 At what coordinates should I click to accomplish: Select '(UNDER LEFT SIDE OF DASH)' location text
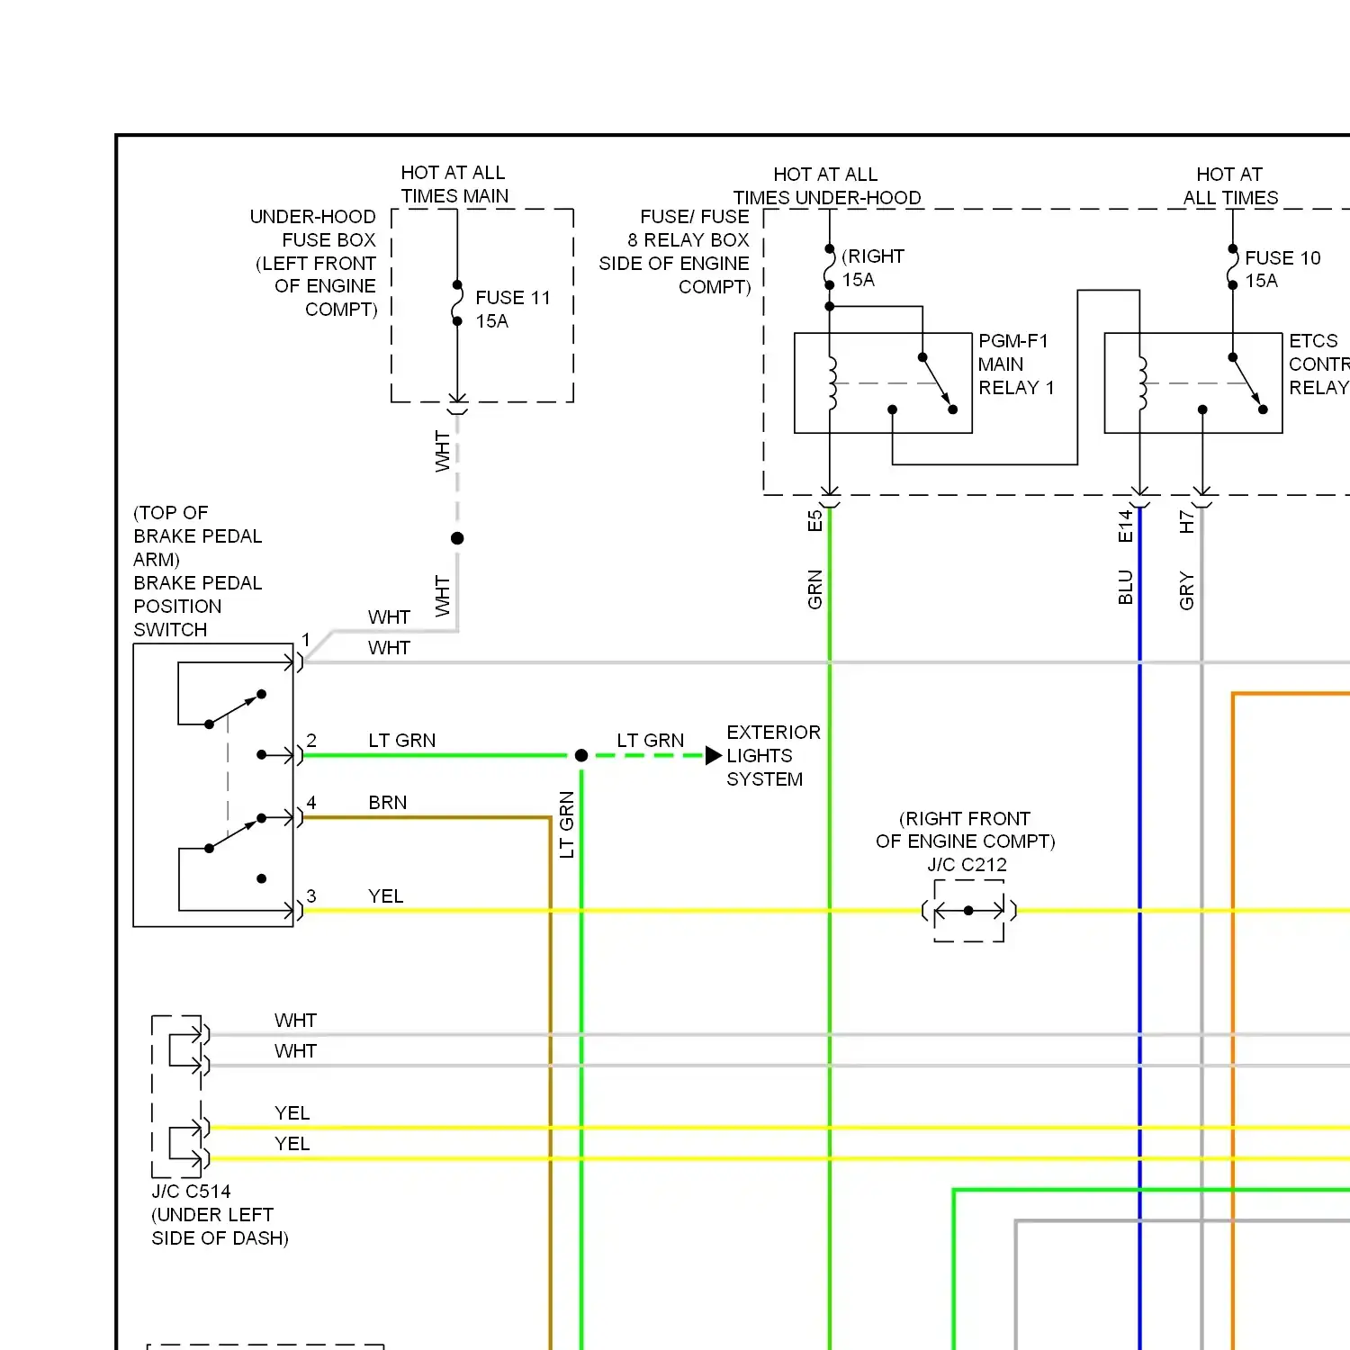(x=220, y=1227)
